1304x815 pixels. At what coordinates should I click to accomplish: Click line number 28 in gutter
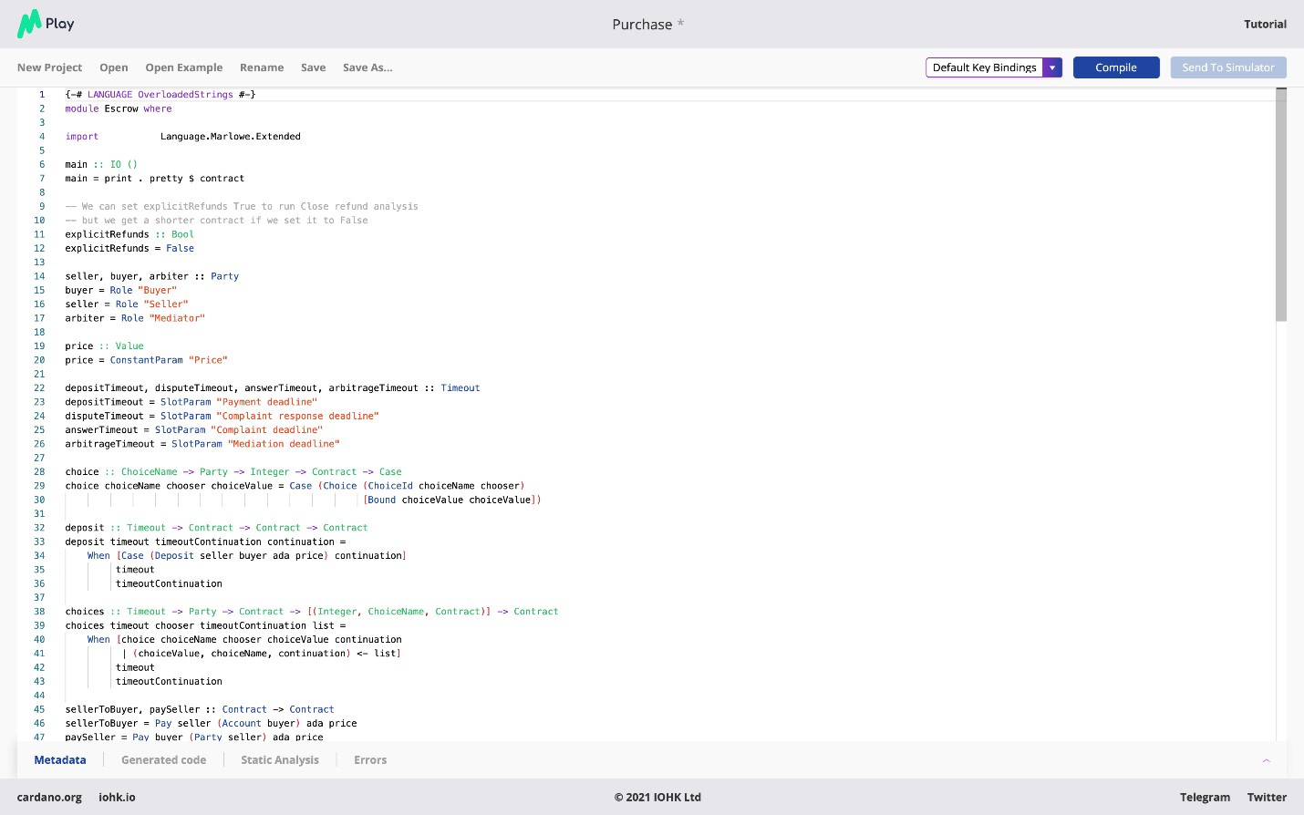pyautogui.click(x=39, y=472)
